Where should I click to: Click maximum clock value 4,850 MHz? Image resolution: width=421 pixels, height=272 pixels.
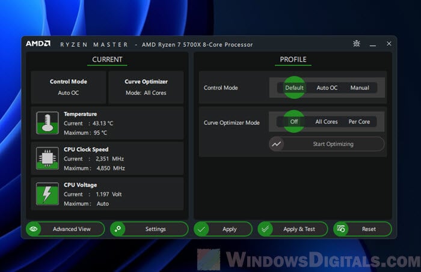111,168
